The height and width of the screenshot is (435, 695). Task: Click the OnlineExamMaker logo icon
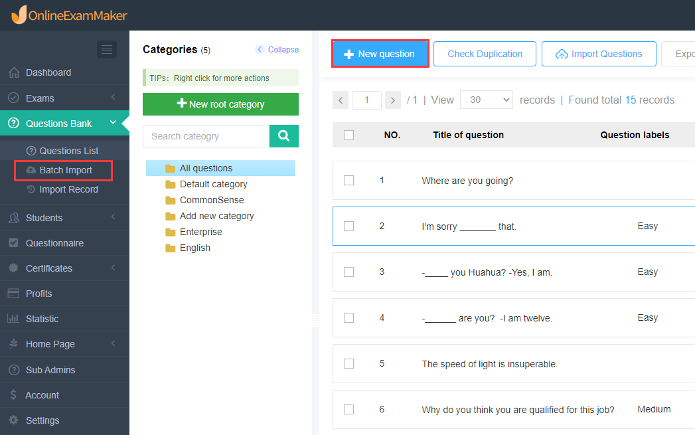pyautogui.click(x=19, y=15)
